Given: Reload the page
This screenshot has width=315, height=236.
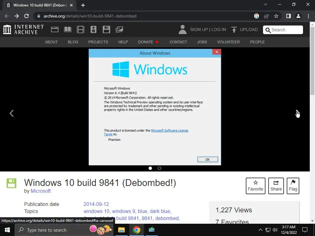Looking at the screenshot, I should point(26,16).
